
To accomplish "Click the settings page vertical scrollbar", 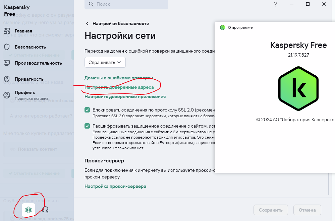I will [329, 183].
